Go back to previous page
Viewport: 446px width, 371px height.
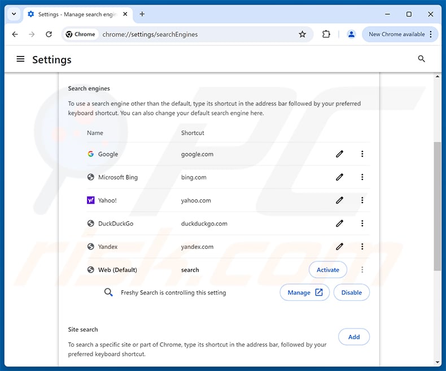[x=15, y=34]
